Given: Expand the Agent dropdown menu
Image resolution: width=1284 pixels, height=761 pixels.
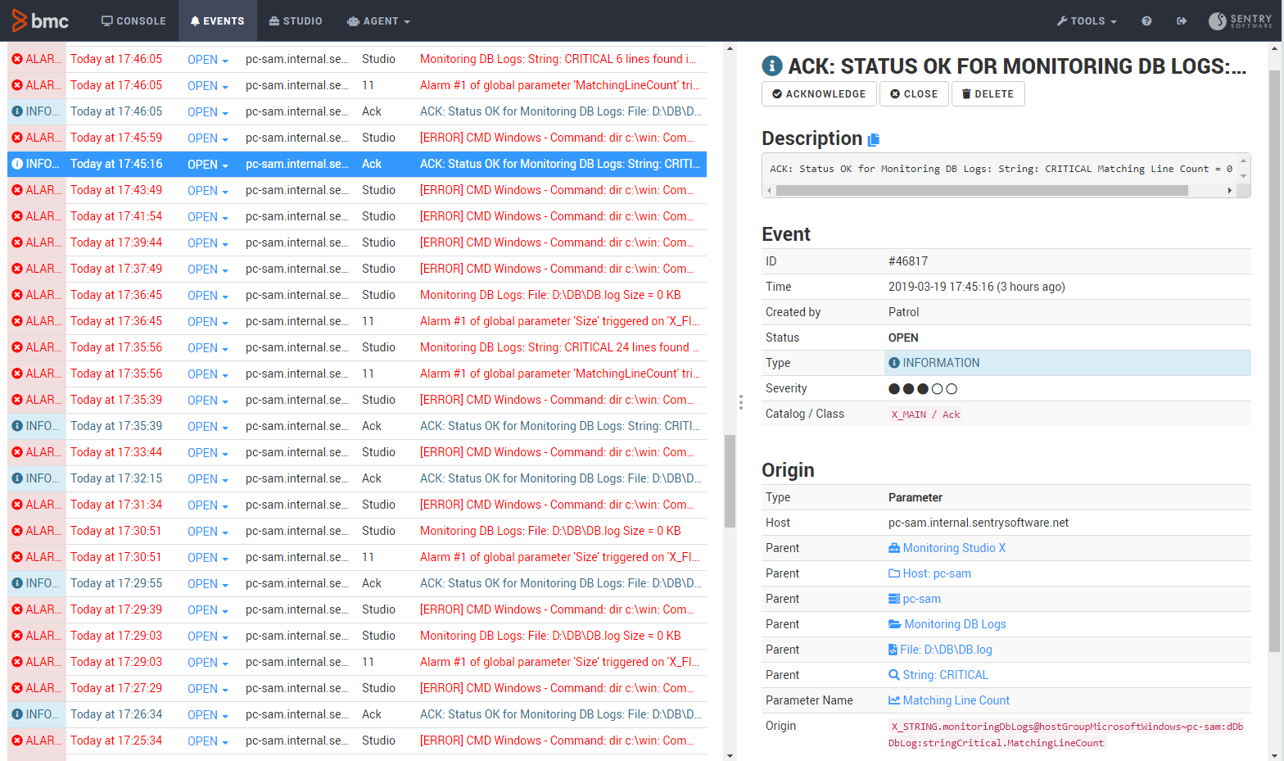Looking at the screenshot, I should pyautogui.click(x=378, y=21).
